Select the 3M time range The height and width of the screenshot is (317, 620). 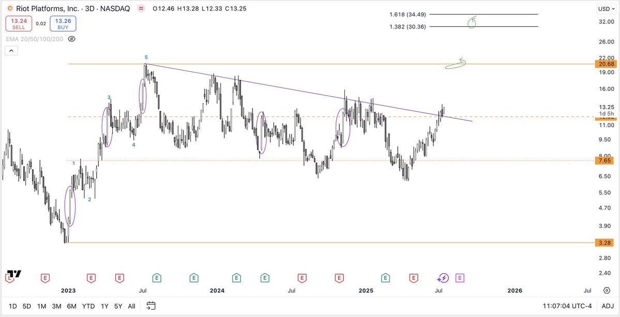tap(56, 306)
